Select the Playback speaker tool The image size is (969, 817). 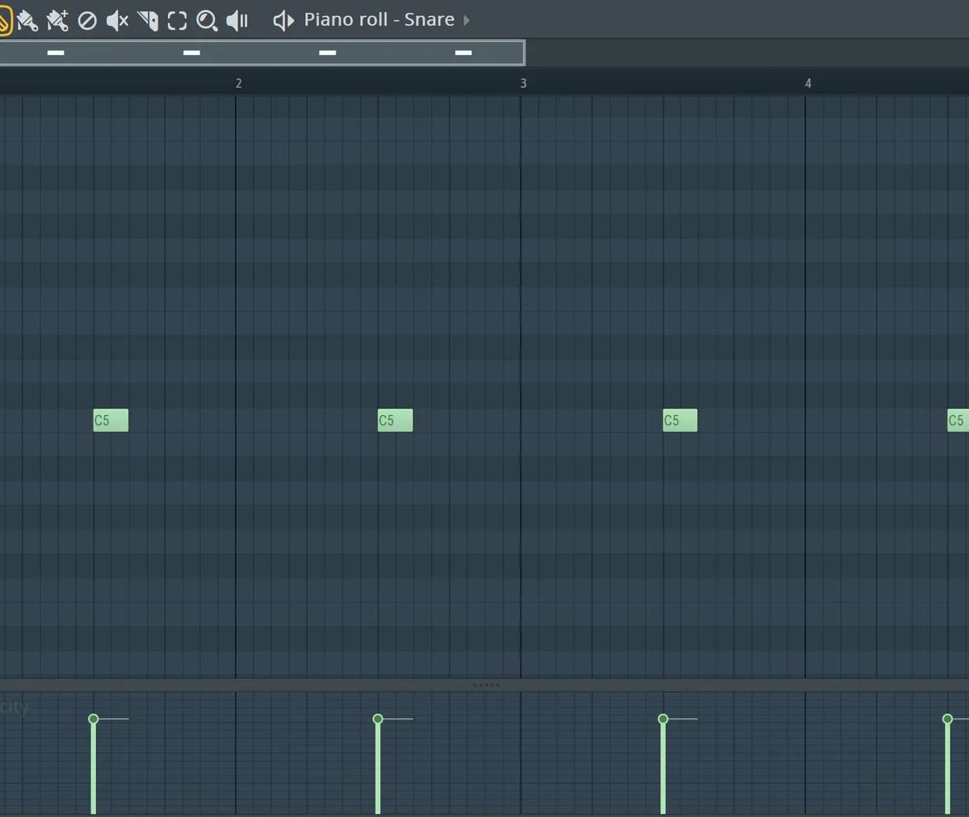[237, 20]
